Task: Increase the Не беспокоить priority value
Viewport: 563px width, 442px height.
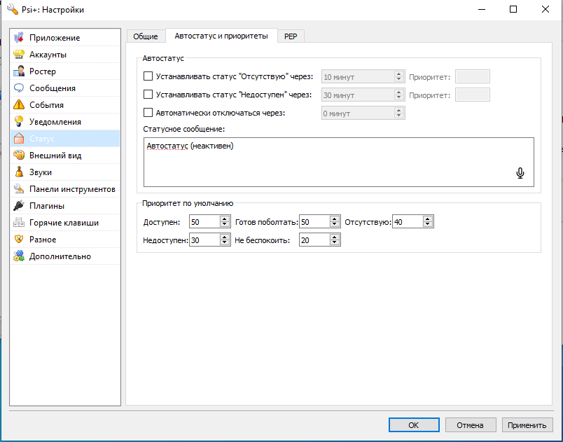Action: 335,237
